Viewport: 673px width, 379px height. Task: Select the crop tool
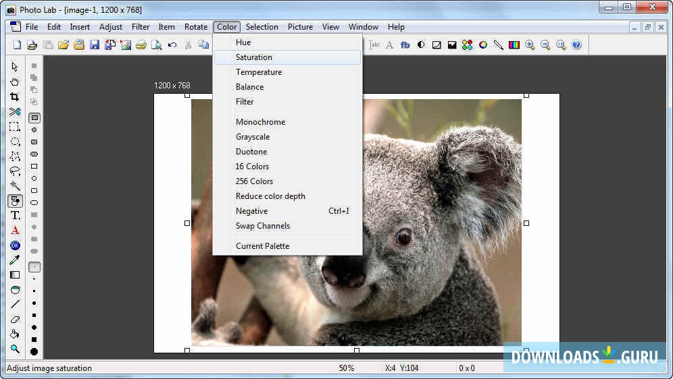coord(15,96)
